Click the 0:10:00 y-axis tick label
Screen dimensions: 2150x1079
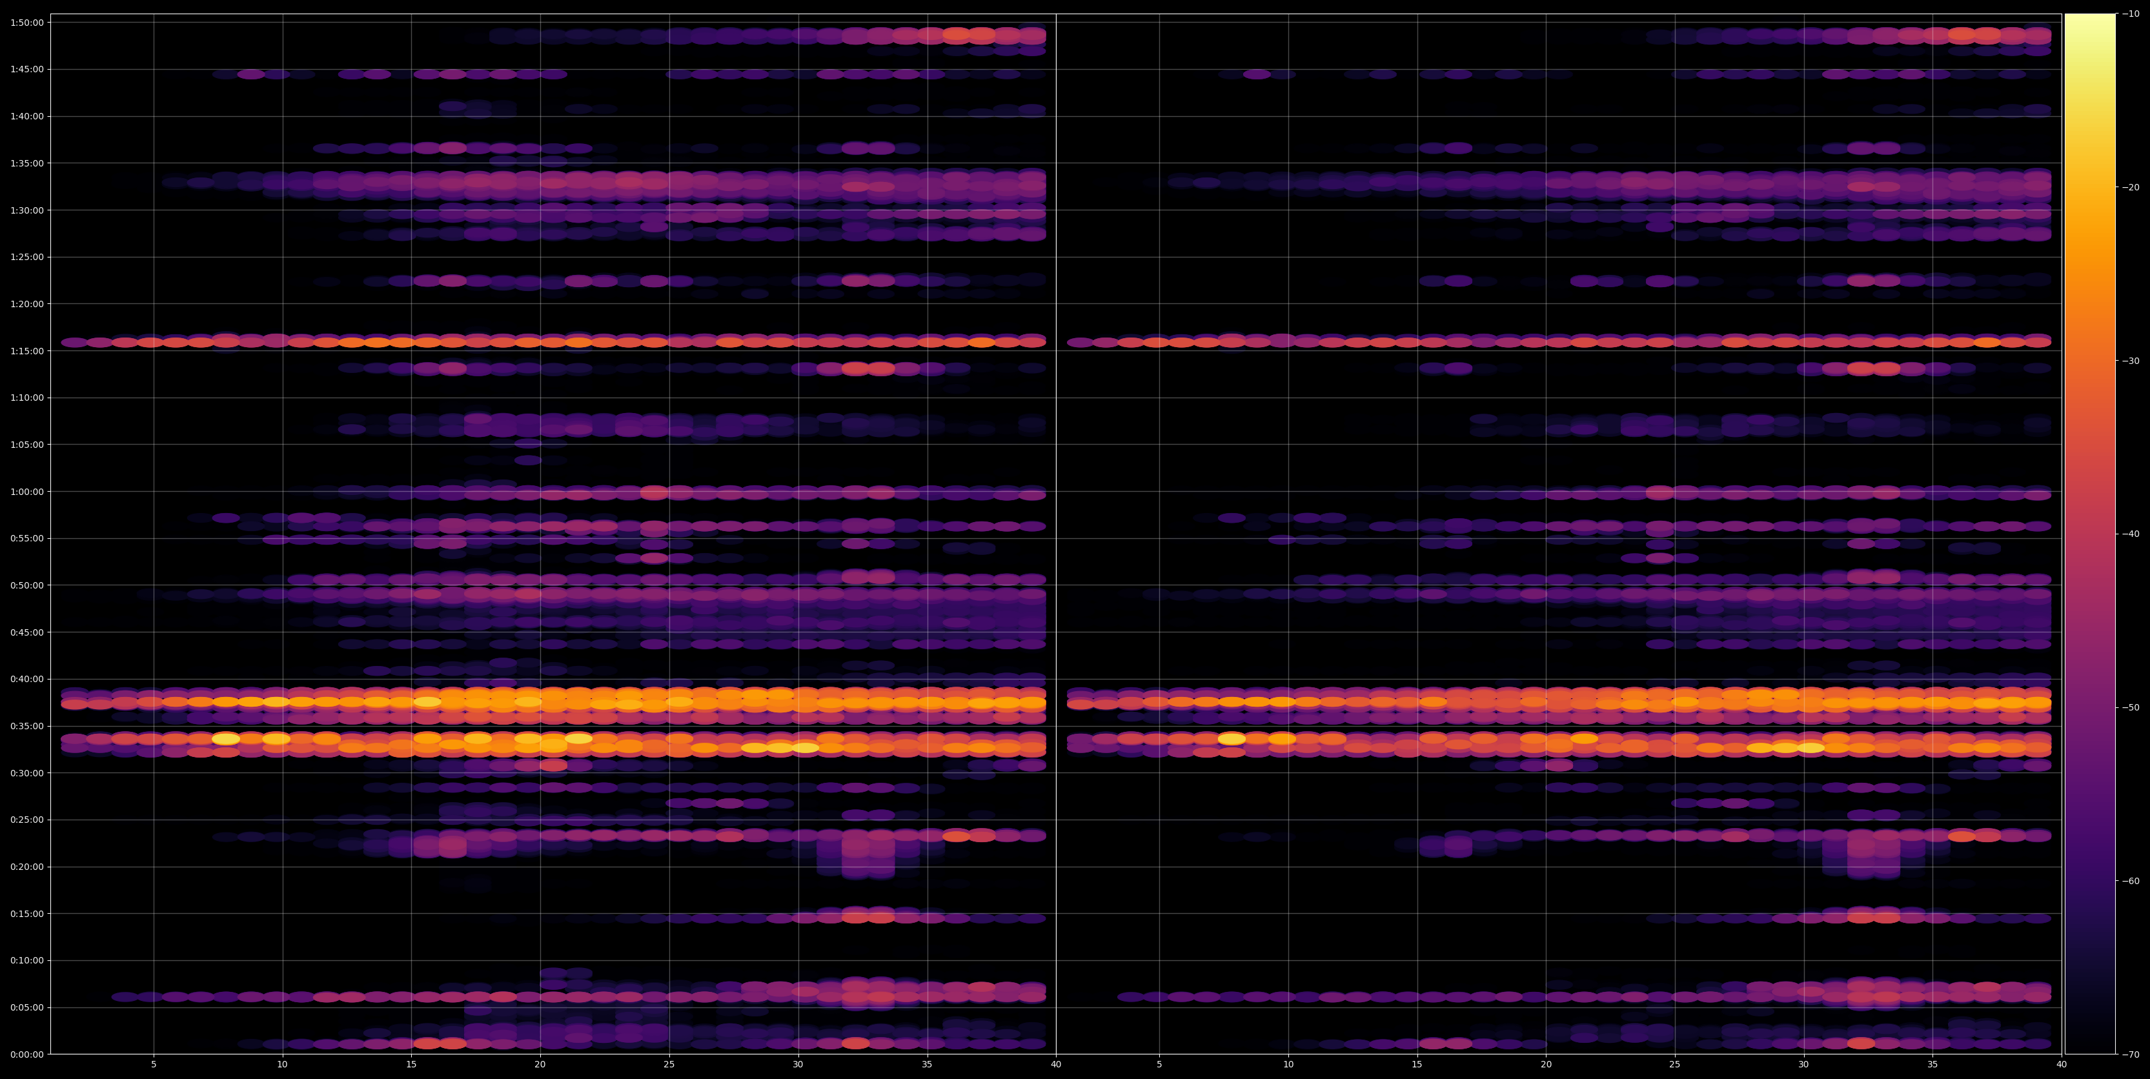(x=26, y=960)
